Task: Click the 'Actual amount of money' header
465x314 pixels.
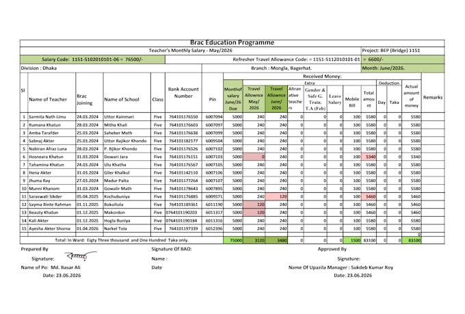Action: (412, 96)
